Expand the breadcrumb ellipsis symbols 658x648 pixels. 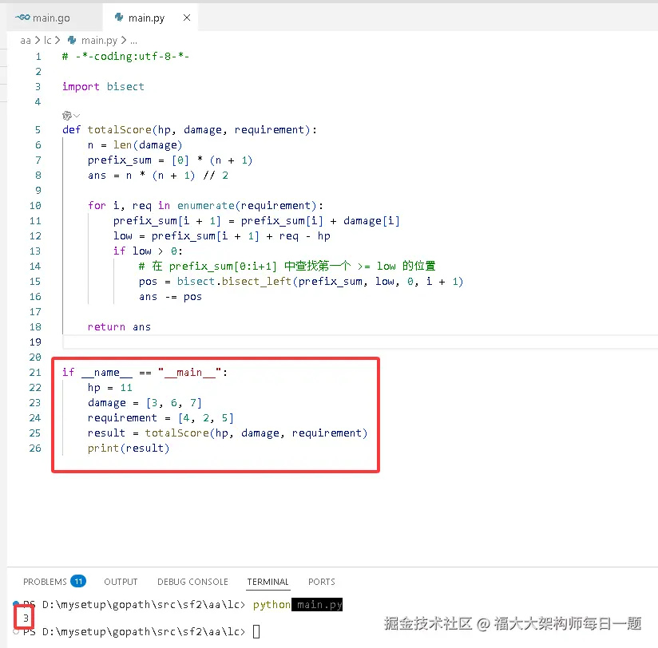pos(133,41)
